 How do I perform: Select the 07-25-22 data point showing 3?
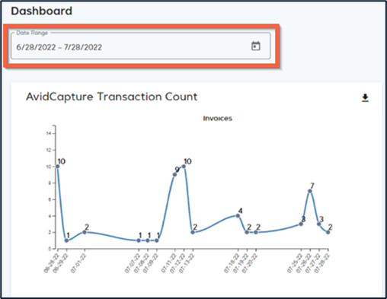301,224
